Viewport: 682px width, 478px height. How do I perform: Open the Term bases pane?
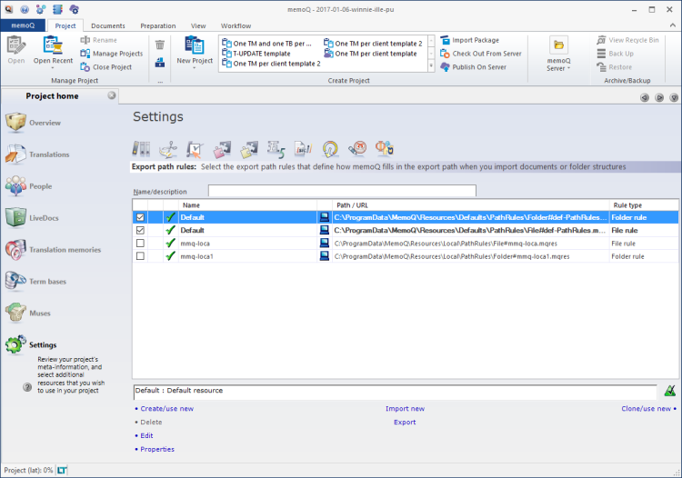(47, 282)
